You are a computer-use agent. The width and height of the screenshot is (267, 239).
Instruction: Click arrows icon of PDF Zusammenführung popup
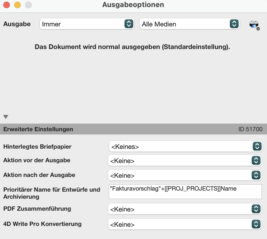pos(256,209)
